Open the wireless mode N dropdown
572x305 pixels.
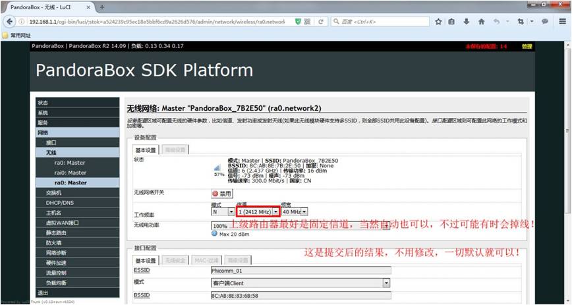click(x=223, y=211)
